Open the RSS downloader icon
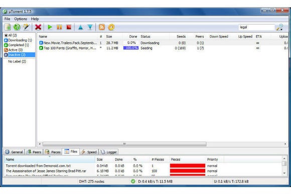 [x=102, y=27]
